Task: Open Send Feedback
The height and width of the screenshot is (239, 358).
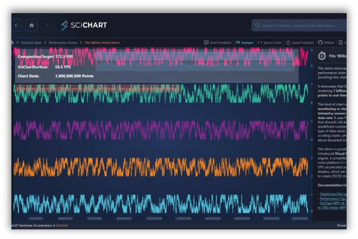Action: pyautogui.click(x=218, y=43)
